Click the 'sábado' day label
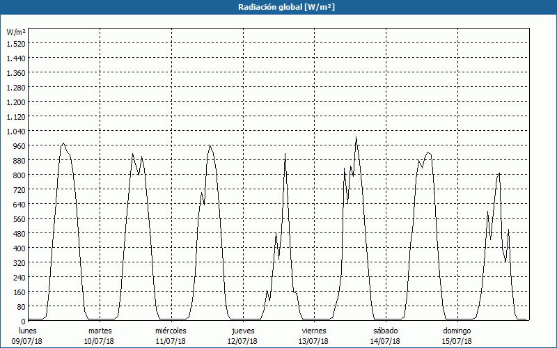Viewport: 557px width, 348px height. [386, 331]
